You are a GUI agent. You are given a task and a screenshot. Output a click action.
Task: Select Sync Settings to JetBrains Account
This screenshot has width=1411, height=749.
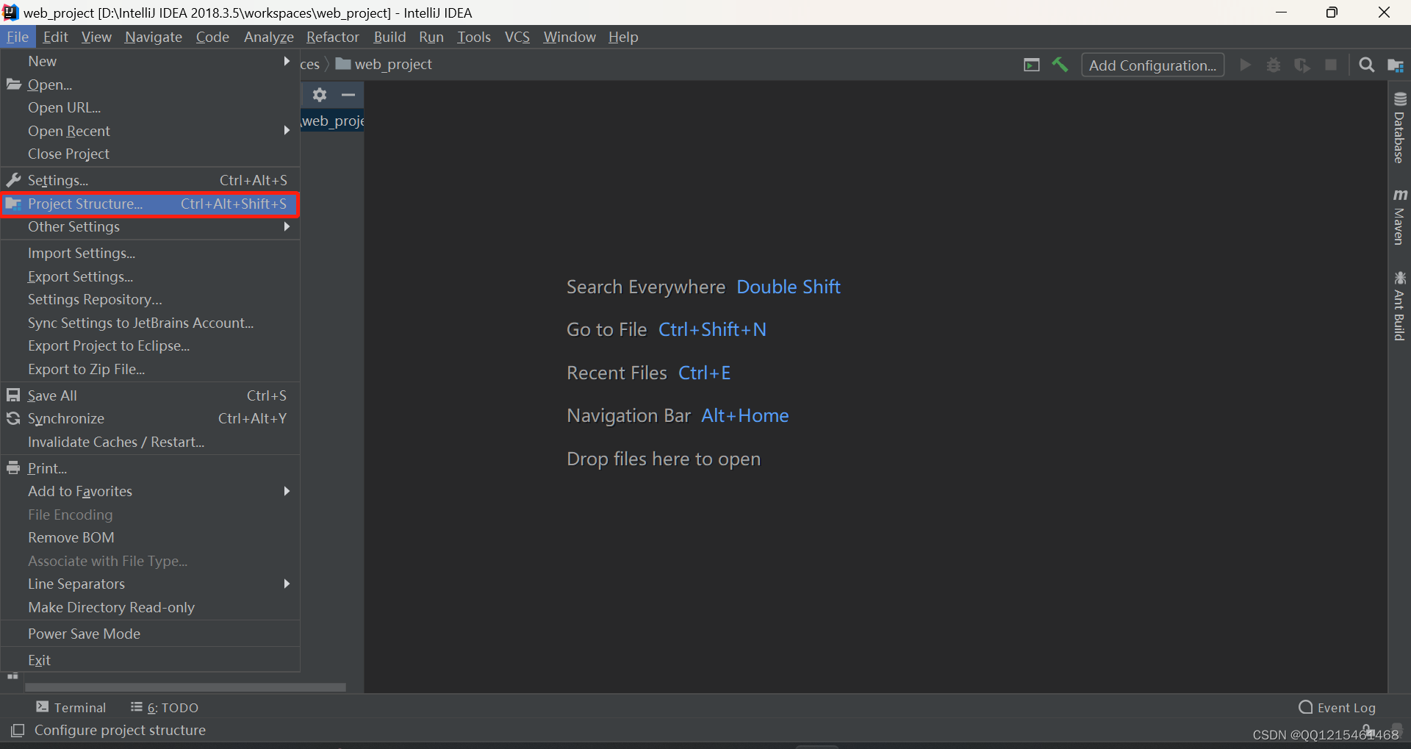click(150, 323)
